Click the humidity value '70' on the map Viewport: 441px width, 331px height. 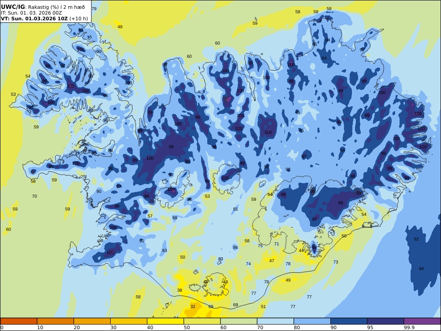34,196
